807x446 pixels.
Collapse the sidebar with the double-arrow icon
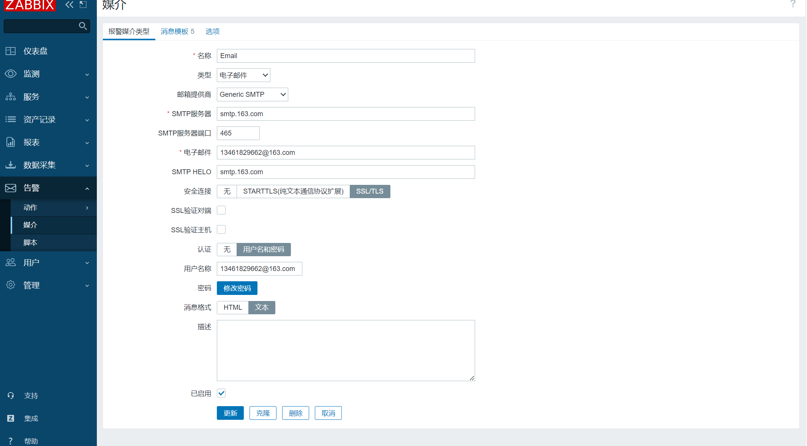[x=69, y=5]
